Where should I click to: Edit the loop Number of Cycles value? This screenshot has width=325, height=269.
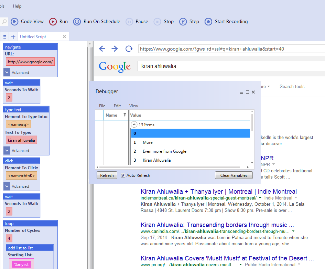[x=9, y=238]
